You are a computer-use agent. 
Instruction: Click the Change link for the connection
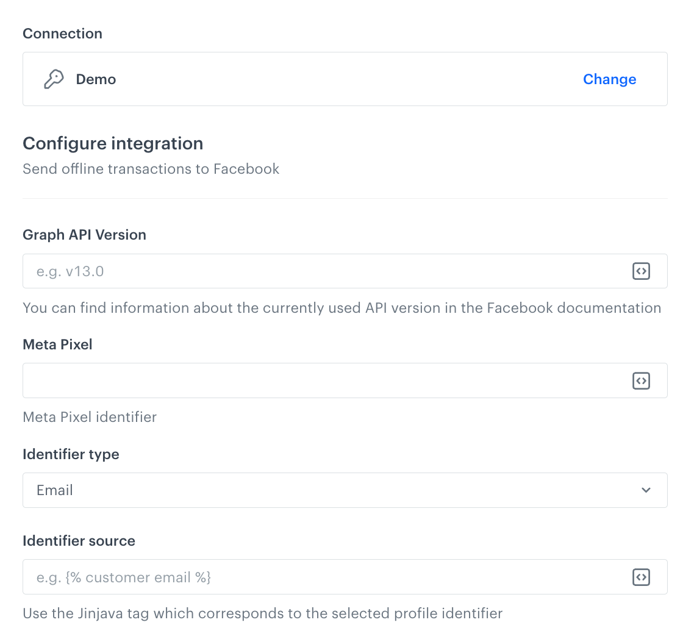click(609, 79)
